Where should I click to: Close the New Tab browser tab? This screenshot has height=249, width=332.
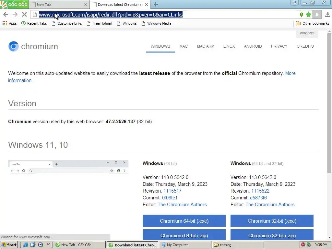pos(86,5)
